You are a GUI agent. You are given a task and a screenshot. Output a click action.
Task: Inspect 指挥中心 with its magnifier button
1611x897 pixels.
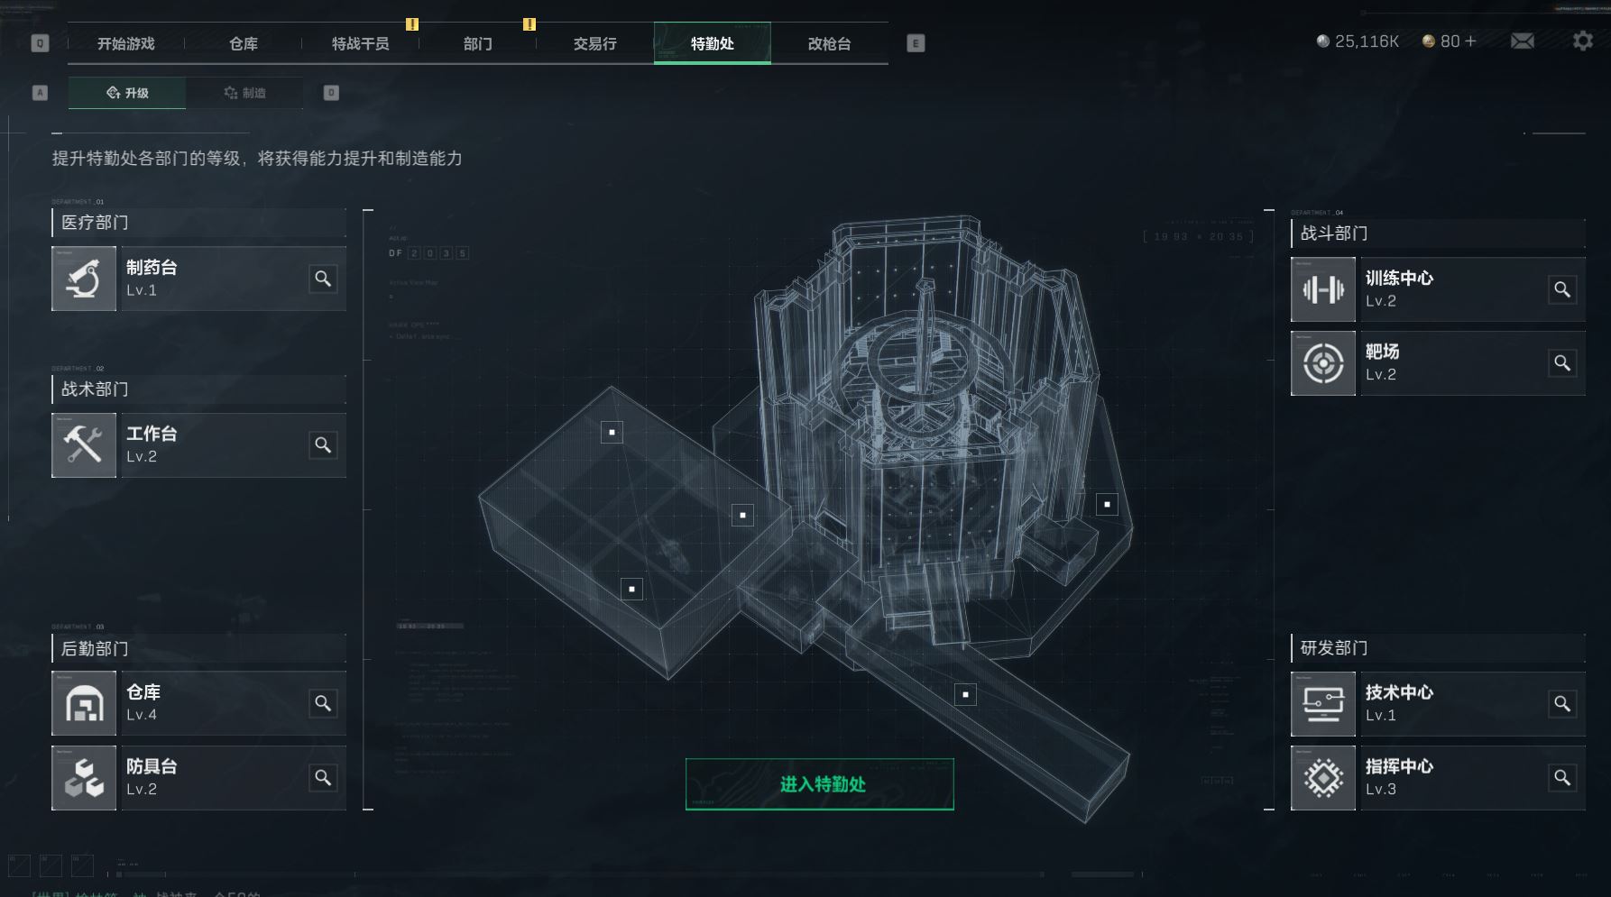tap(1562, 777)
